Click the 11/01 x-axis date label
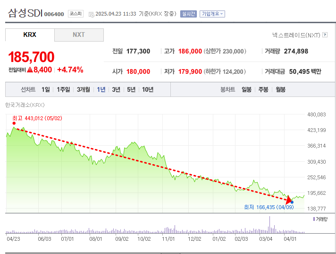336x254 pixels. (x=168, y=239)
